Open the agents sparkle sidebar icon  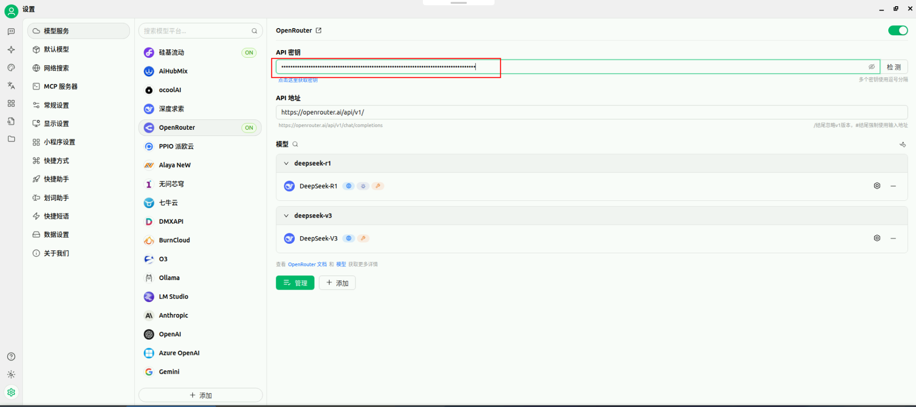coord(11,50)
